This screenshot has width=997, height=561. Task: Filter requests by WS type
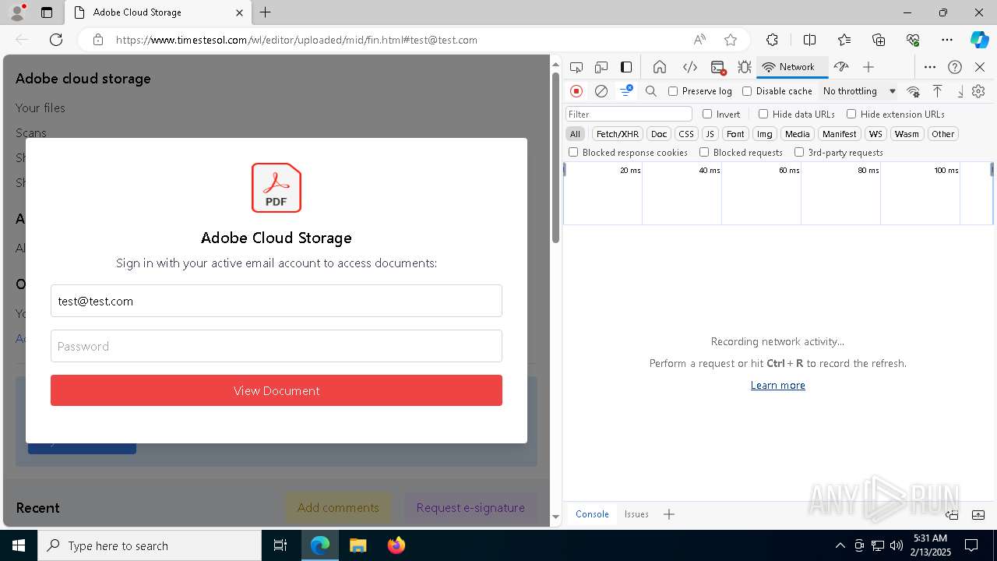pos(876,134)
